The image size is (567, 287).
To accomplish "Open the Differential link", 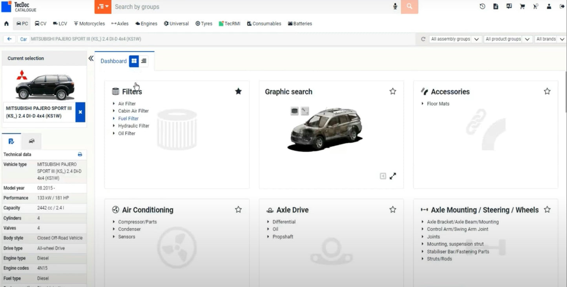I will (284, 222).
